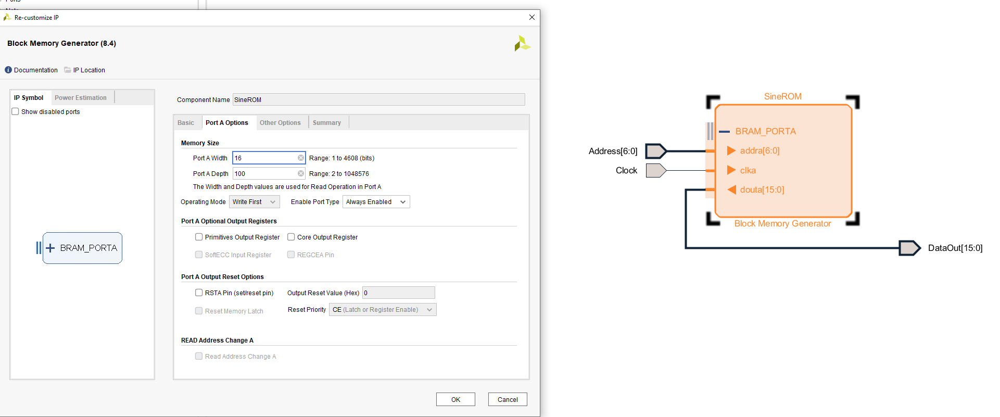1000x417 pixels.
Task: Clear the Port A Width field with X icon
Action: [300, 158]
